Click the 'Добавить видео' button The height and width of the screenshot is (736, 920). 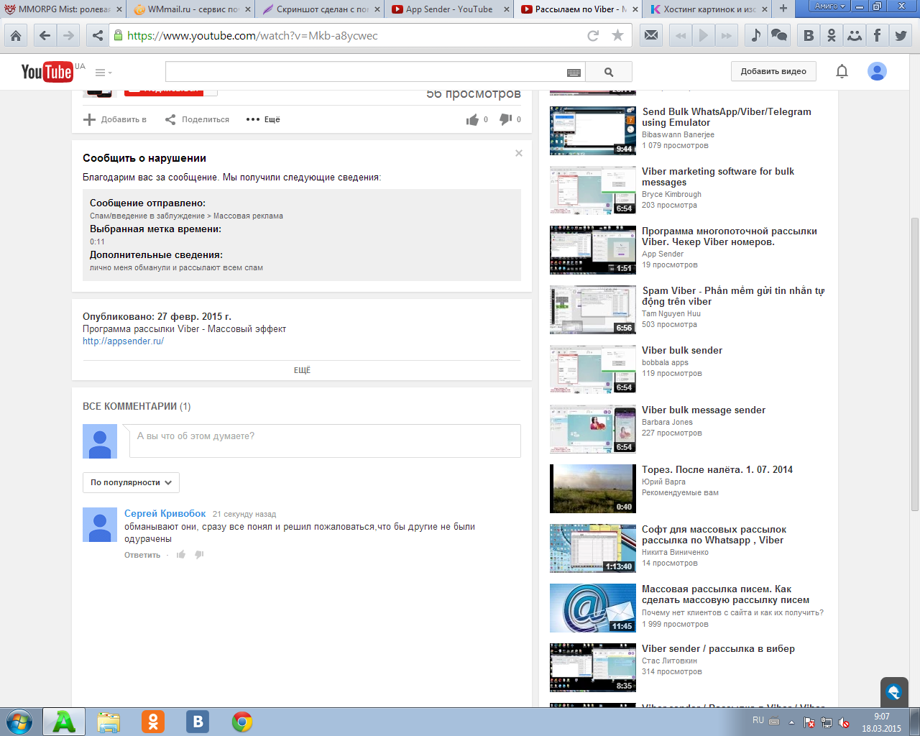773,71
